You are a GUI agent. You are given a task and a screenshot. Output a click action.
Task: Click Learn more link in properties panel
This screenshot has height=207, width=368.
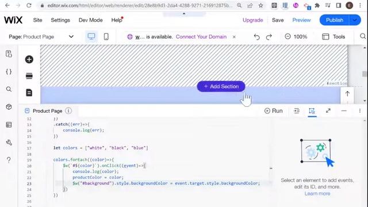point(317,194)
